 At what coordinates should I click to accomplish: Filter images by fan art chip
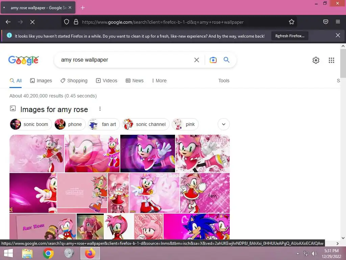[104, 124]
